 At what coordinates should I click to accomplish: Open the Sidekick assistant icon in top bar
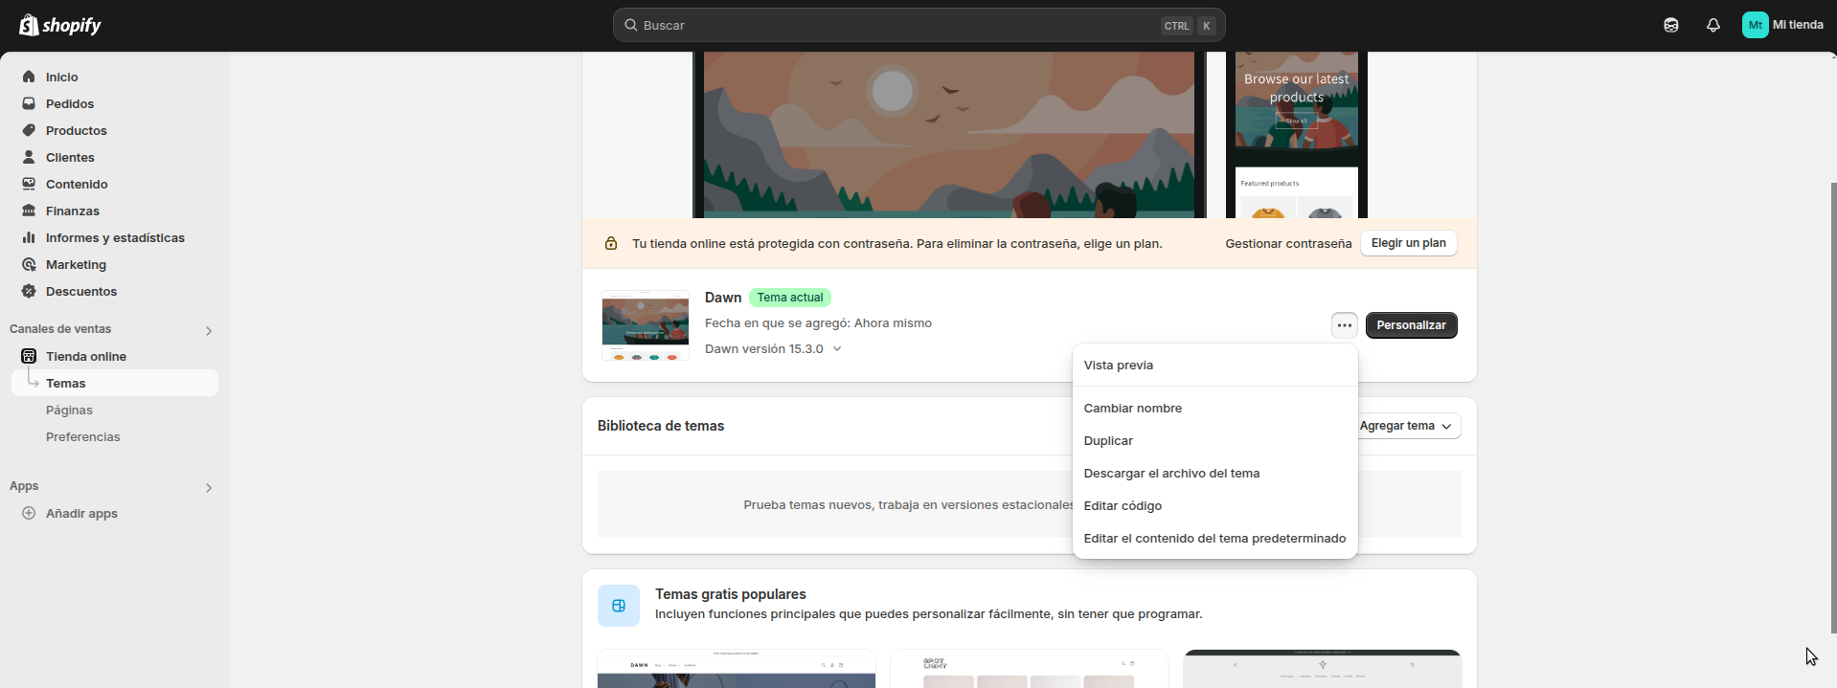pyautogui.click(x=1670, y=26)
